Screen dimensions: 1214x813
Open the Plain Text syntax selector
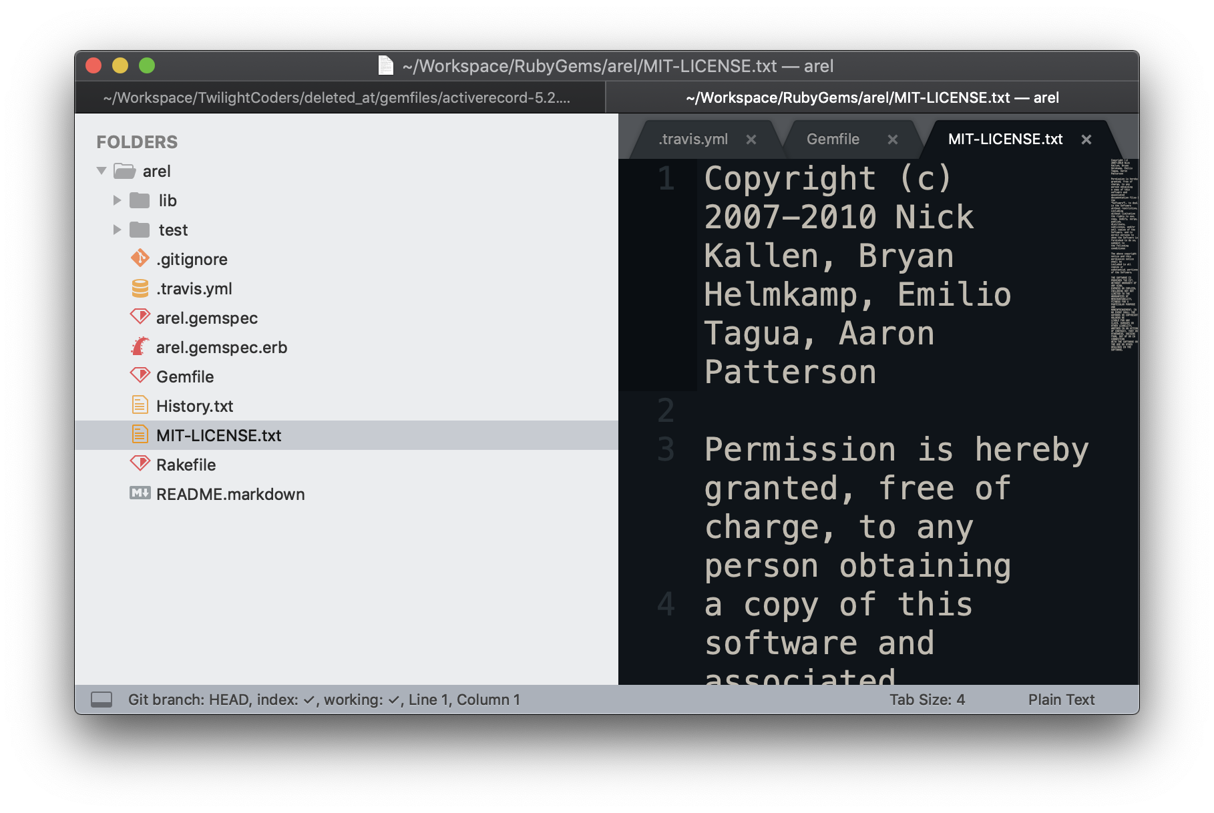(1061, 700)
